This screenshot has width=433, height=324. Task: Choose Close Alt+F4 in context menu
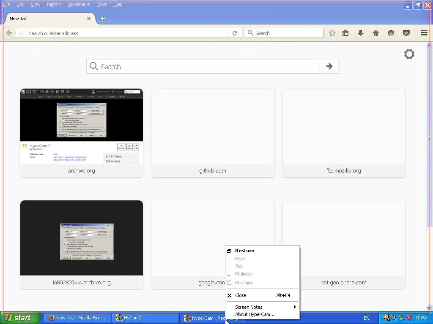tap(262, 295)
